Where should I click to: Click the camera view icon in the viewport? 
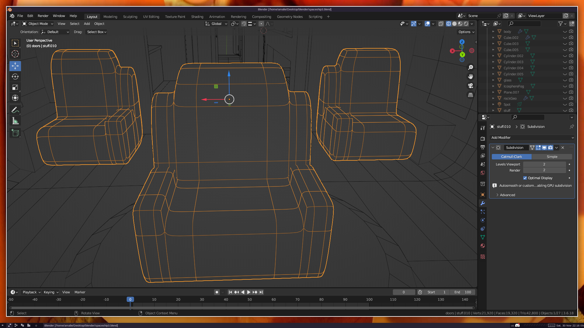coord(471,86)
